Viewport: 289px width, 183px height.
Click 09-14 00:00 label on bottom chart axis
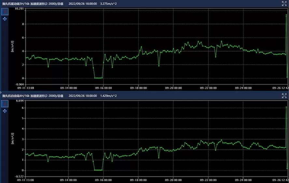pyautogui.click(x=68, y=179)
